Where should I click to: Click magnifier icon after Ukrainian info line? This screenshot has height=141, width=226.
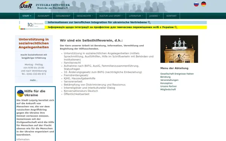176,27
